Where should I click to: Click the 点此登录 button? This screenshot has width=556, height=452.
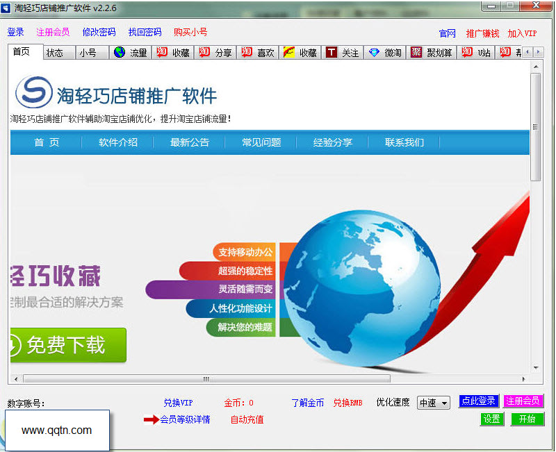click(479, 401)
